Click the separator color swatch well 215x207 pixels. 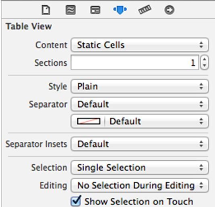coord(89,121)
